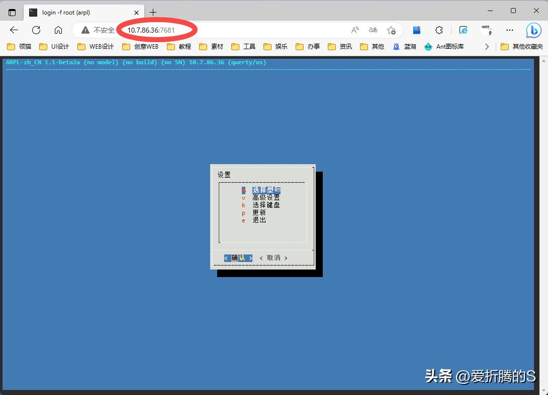
Task: Click the Internet Explorer mode icon
Action: tap(463, 30)
